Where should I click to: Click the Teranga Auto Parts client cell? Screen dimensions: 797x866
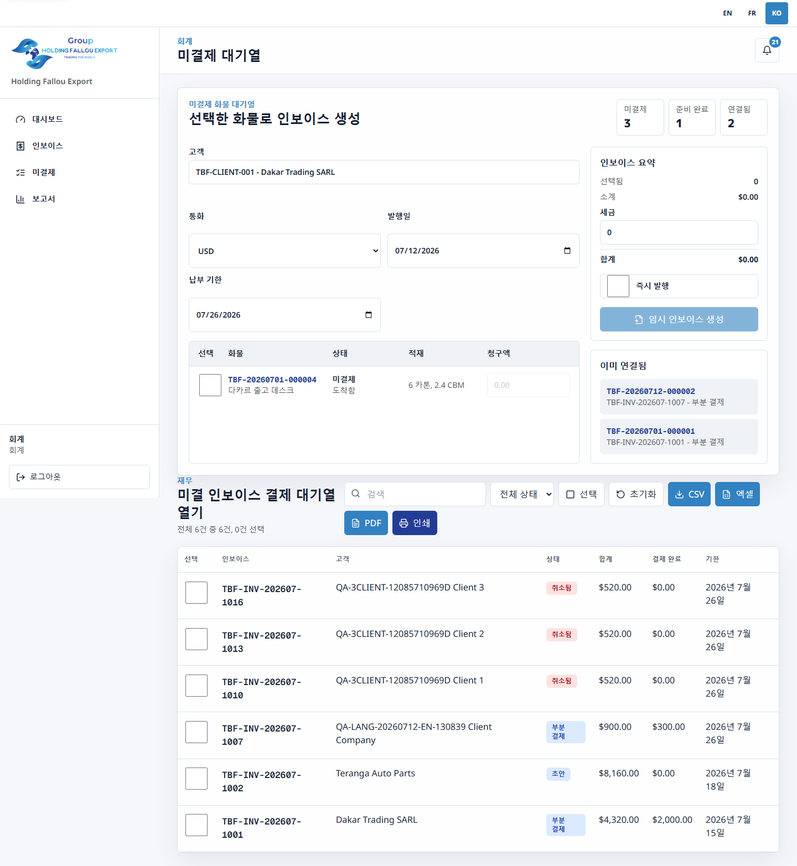tap(375, 774)
